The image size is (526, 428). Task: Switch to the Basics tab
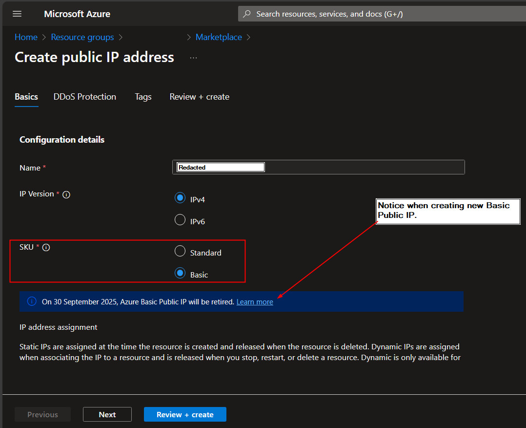(26, 97)
